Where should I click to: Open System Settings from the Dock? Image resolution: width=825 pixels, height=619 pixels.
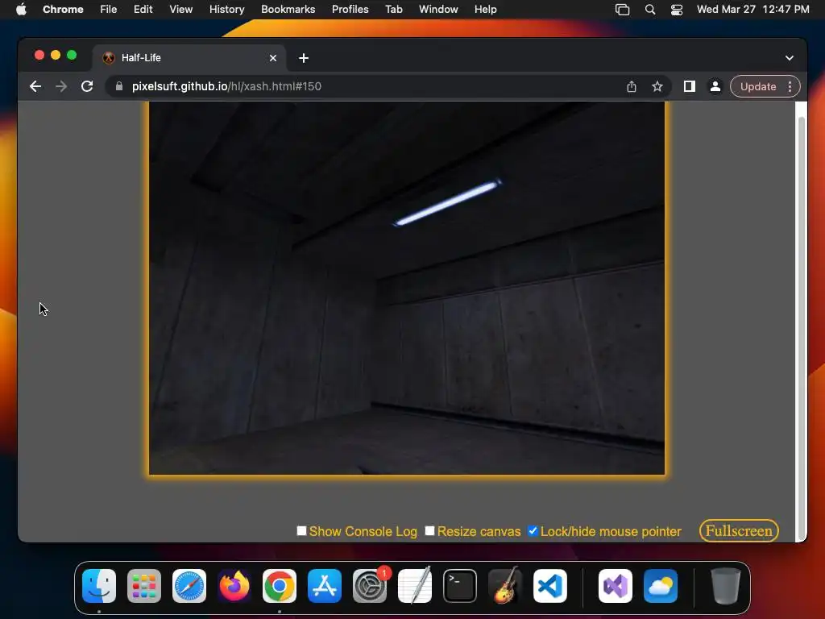point(369,586)
